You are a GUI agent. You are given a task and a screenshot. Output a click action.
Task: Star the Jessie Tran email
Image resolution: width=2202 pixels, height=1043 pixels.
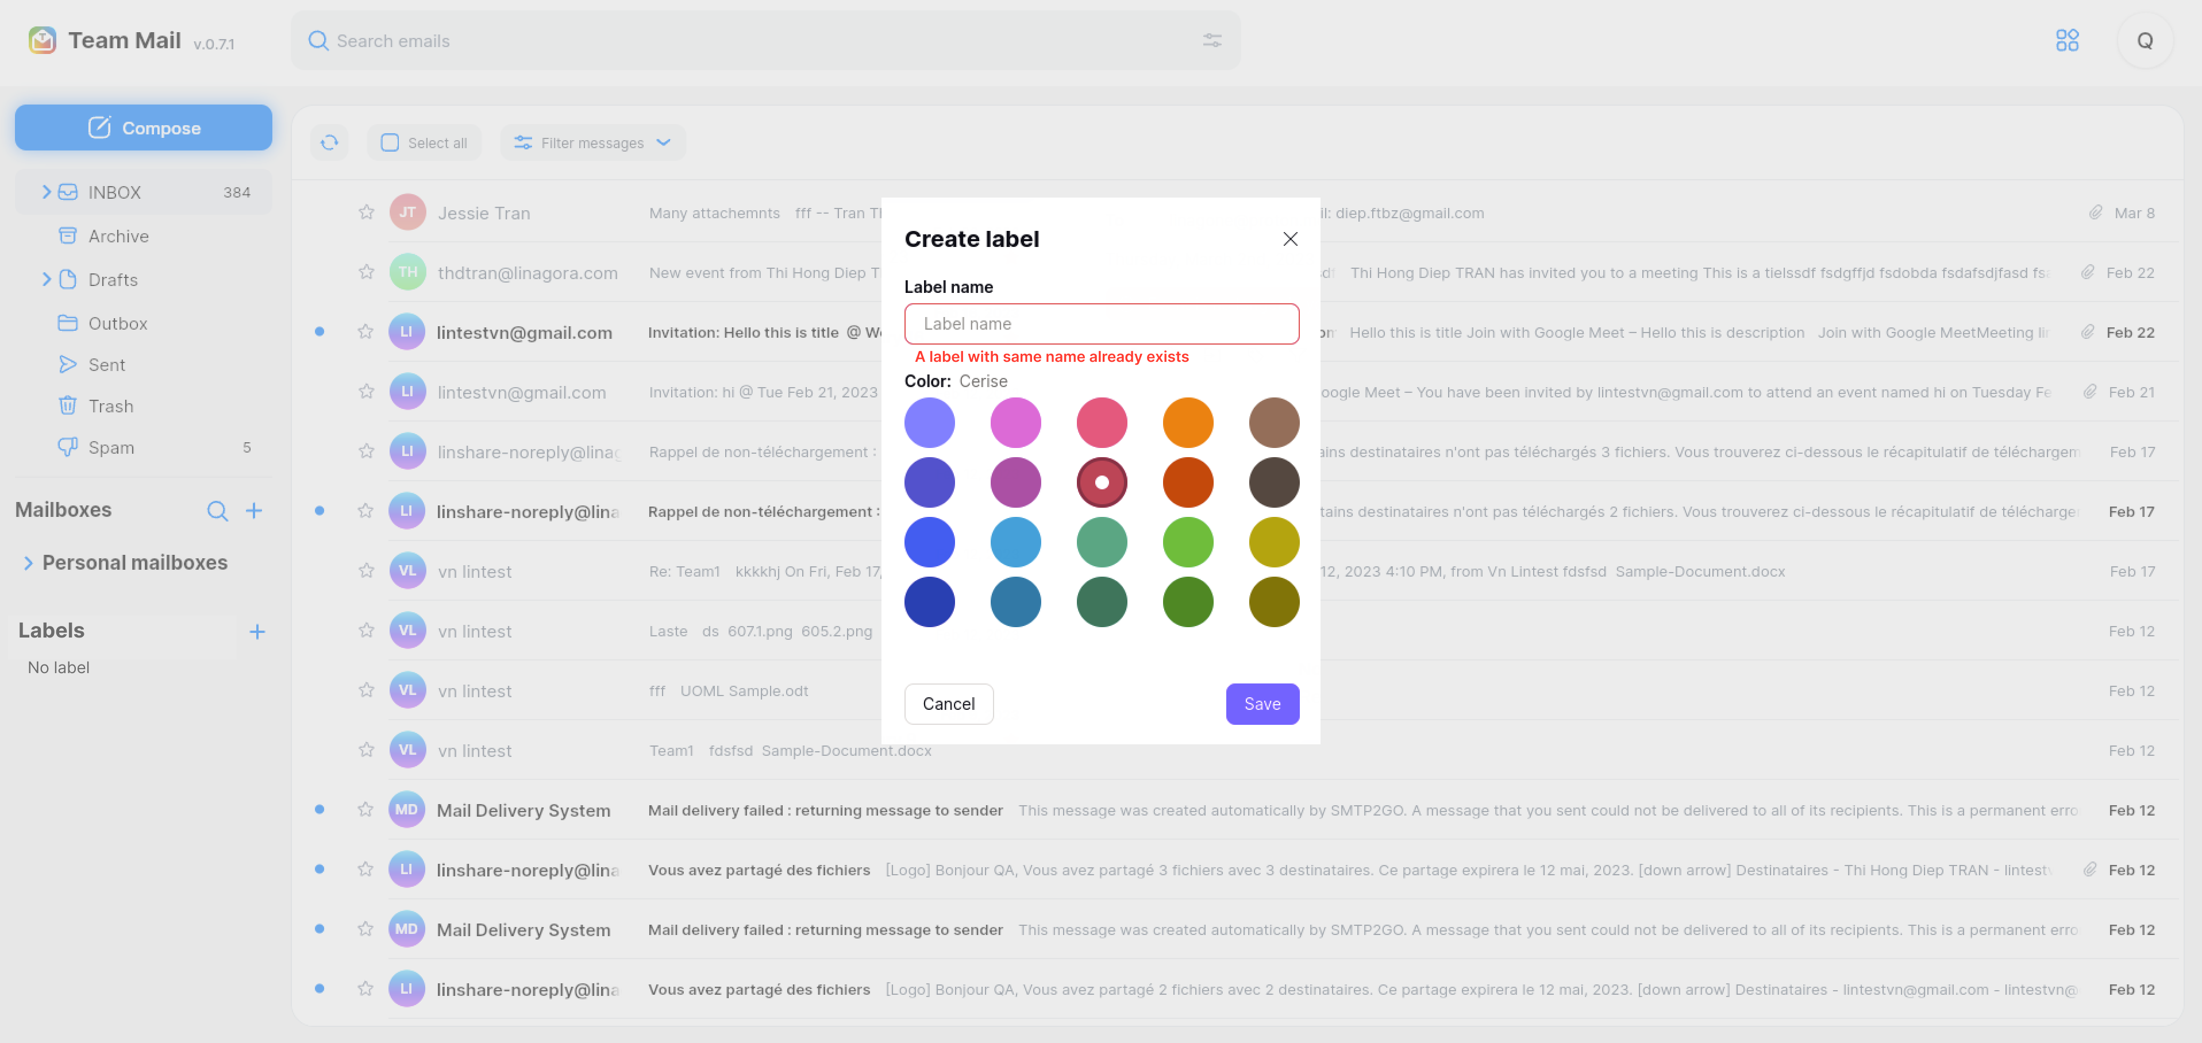pos(366,213)
